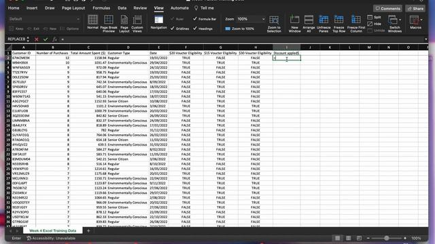
Task: Confirm the entry with the green checkmark
Action: click(x=46, y=39)
